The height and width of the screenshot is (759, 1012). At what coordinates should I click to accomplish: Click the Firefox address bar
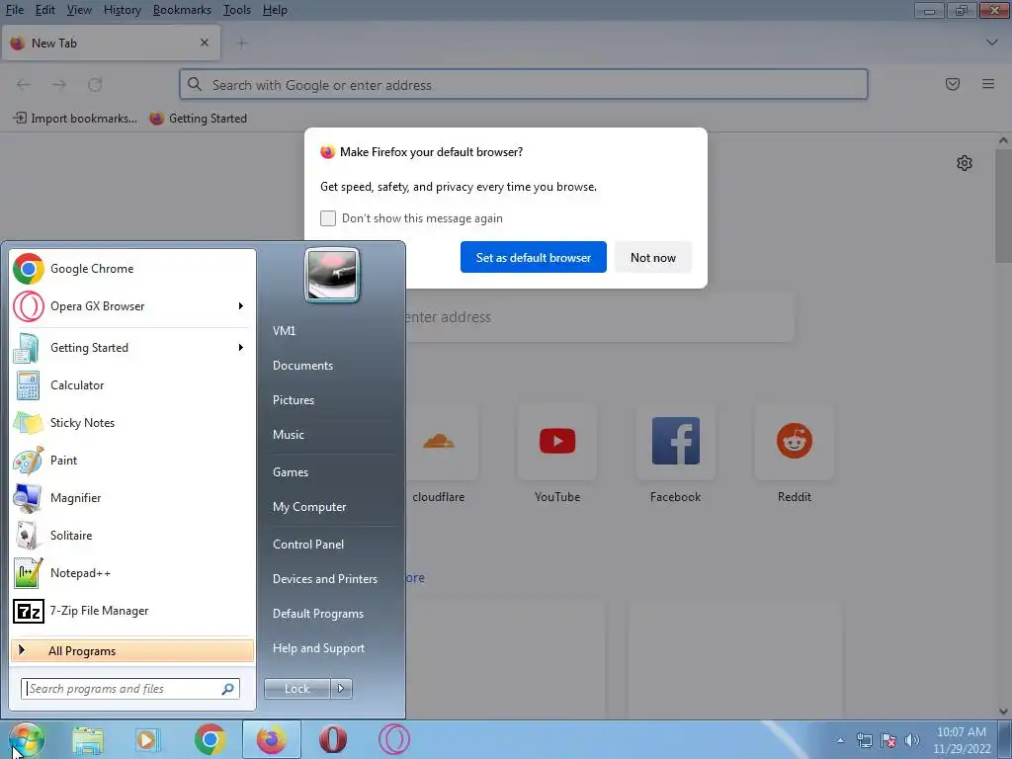click(x=524, y=85)
